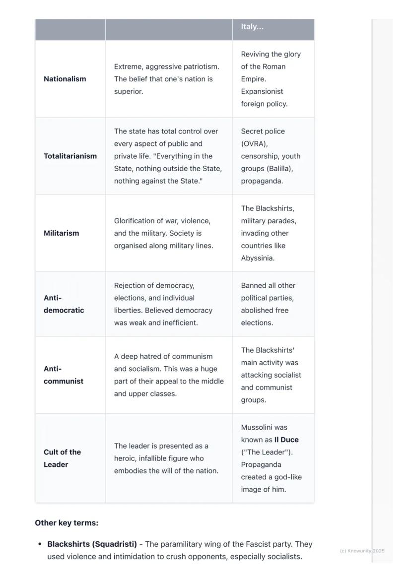Click the Other key terms heading
This screenshot has height=581, width=411.
67,523
